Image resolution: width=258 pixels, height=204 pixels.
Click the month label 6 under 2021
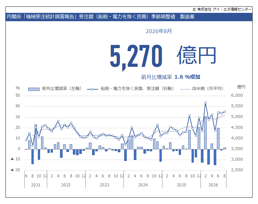pos(26,176)
